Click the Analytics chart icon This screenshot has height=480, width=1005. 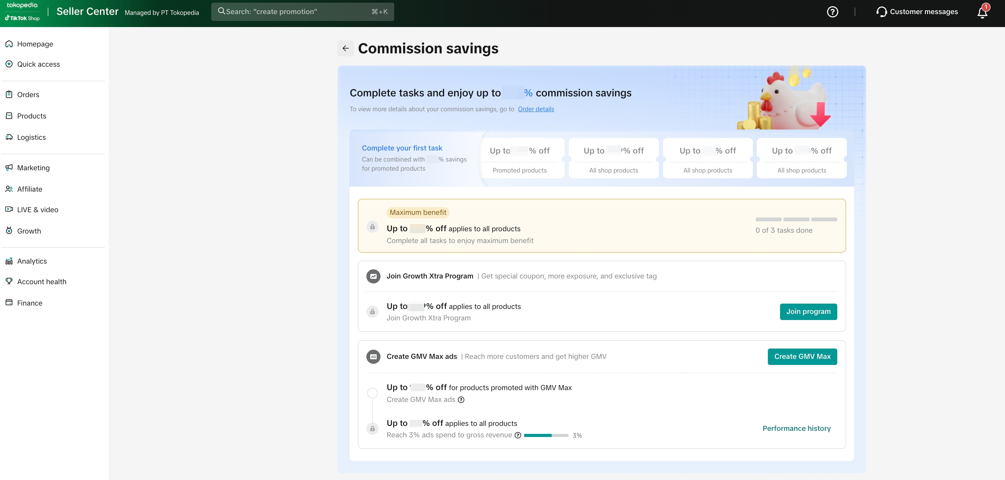point(9,261)
